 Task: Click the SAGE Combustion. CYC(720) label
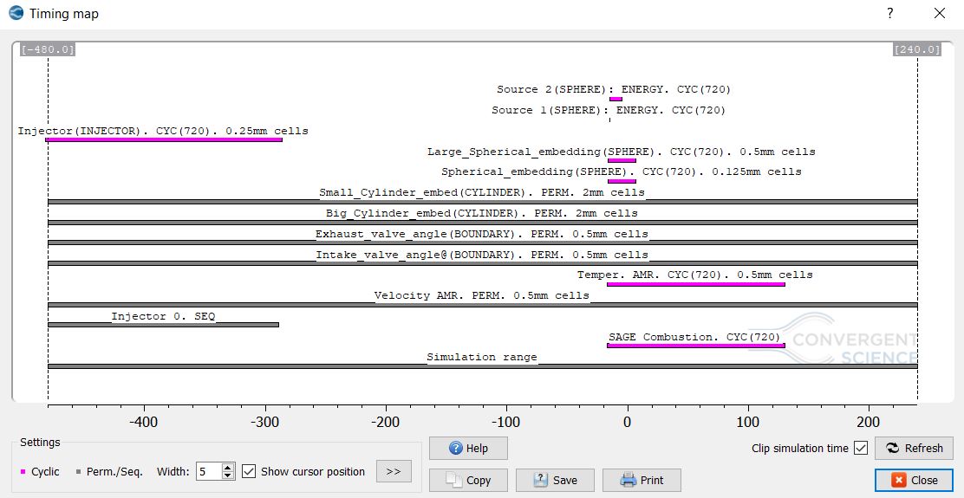[694, 337]
